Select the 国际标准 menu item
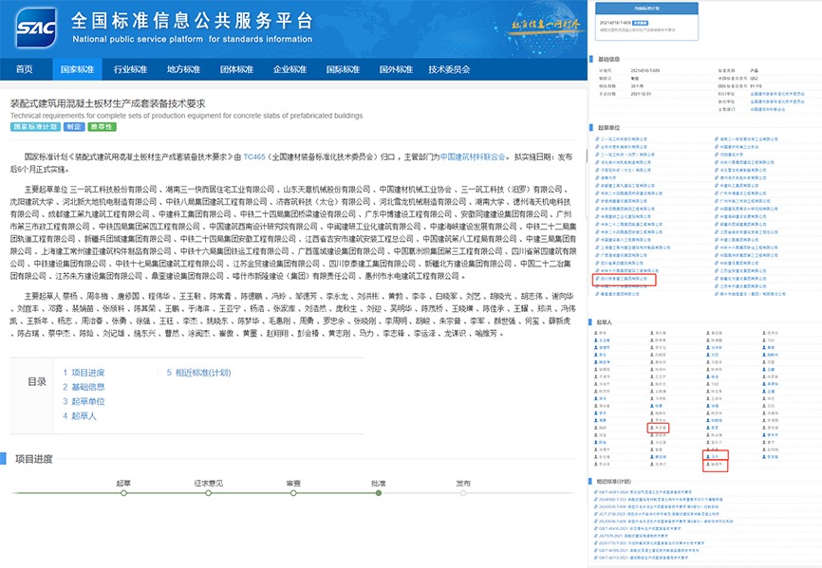Screen dimensions: 822x568 (343, 69)
